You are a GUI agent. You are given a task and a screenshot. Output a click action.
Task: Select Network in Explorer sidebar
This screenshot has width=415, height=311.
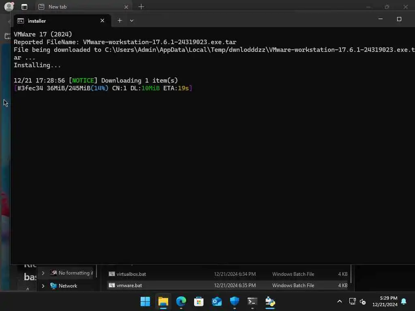click(x=68, y=286)
